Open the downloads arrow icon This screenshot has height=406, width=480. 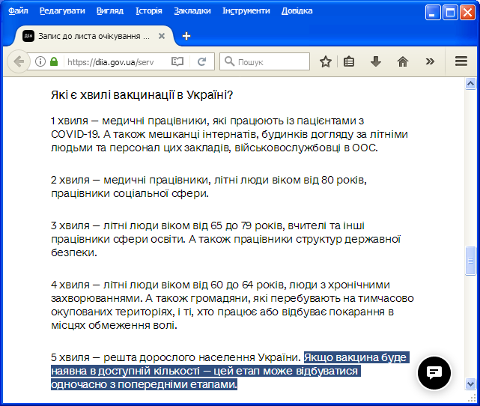click(376, 61)
